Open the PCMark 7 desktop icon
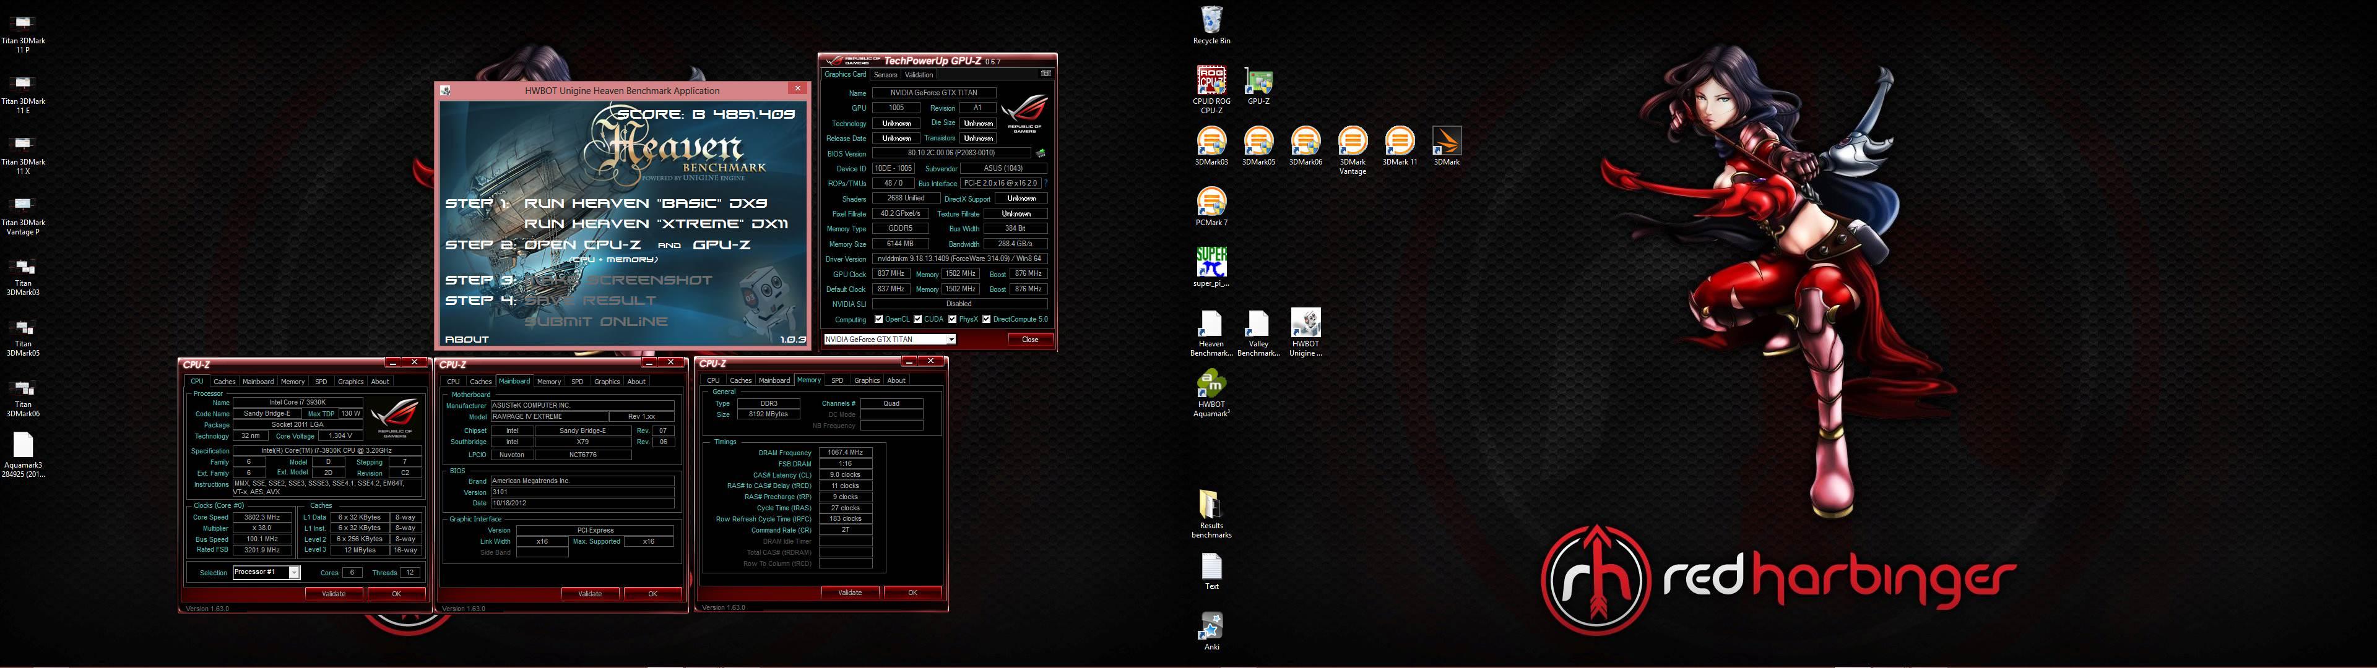Viewport: 2377px width, 668px height. click(x=1211, y=207)
